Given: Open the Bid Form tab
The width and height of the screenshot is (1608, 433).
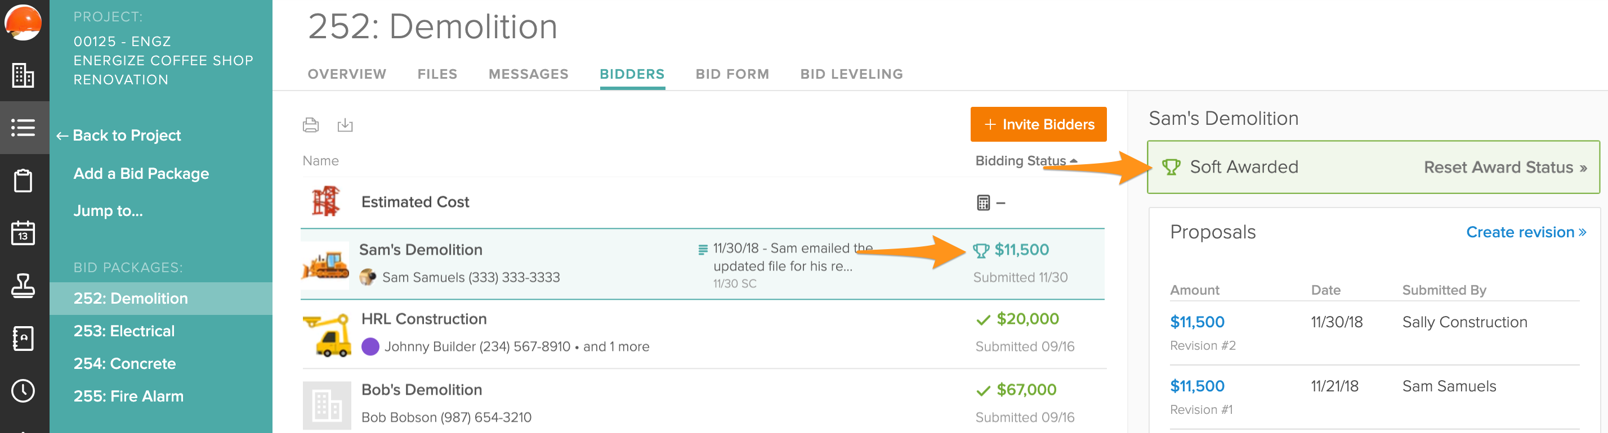Looking at the screenshot, I should [732, 74].
